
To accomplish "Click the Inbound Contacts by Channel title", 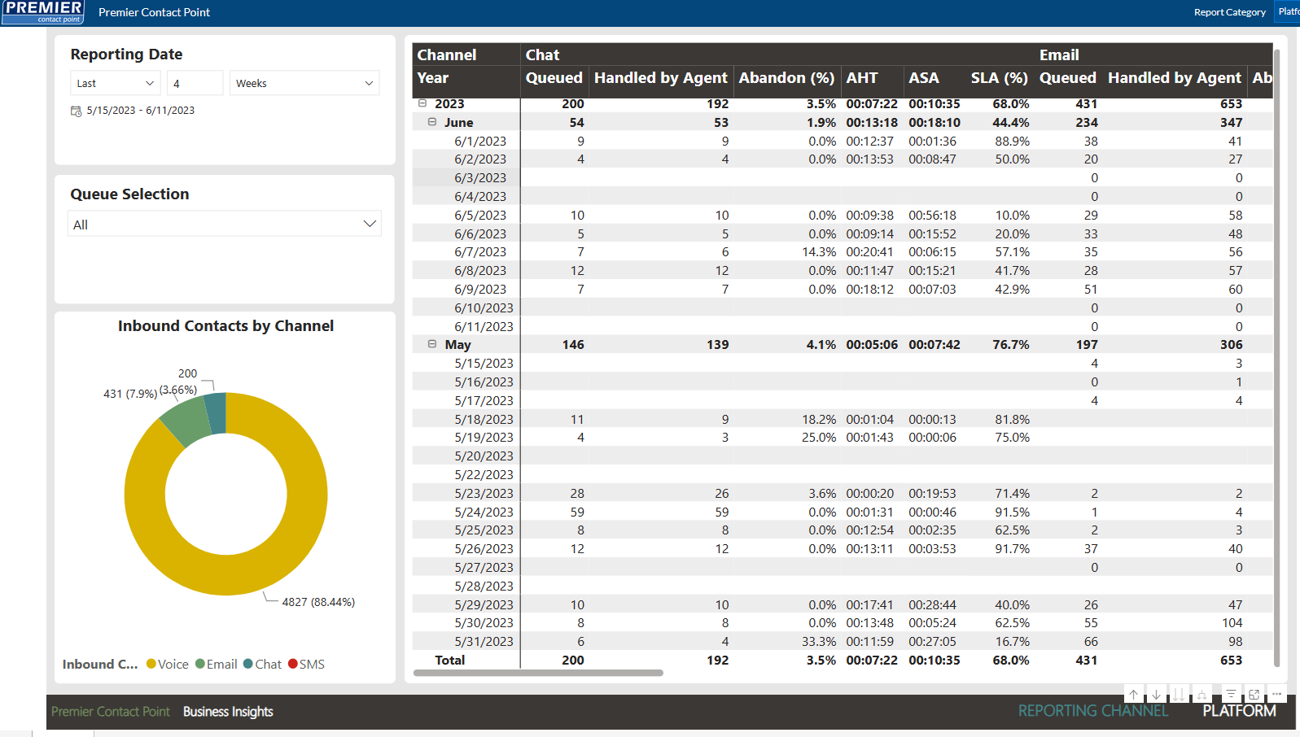I will (x=225, y=325).
